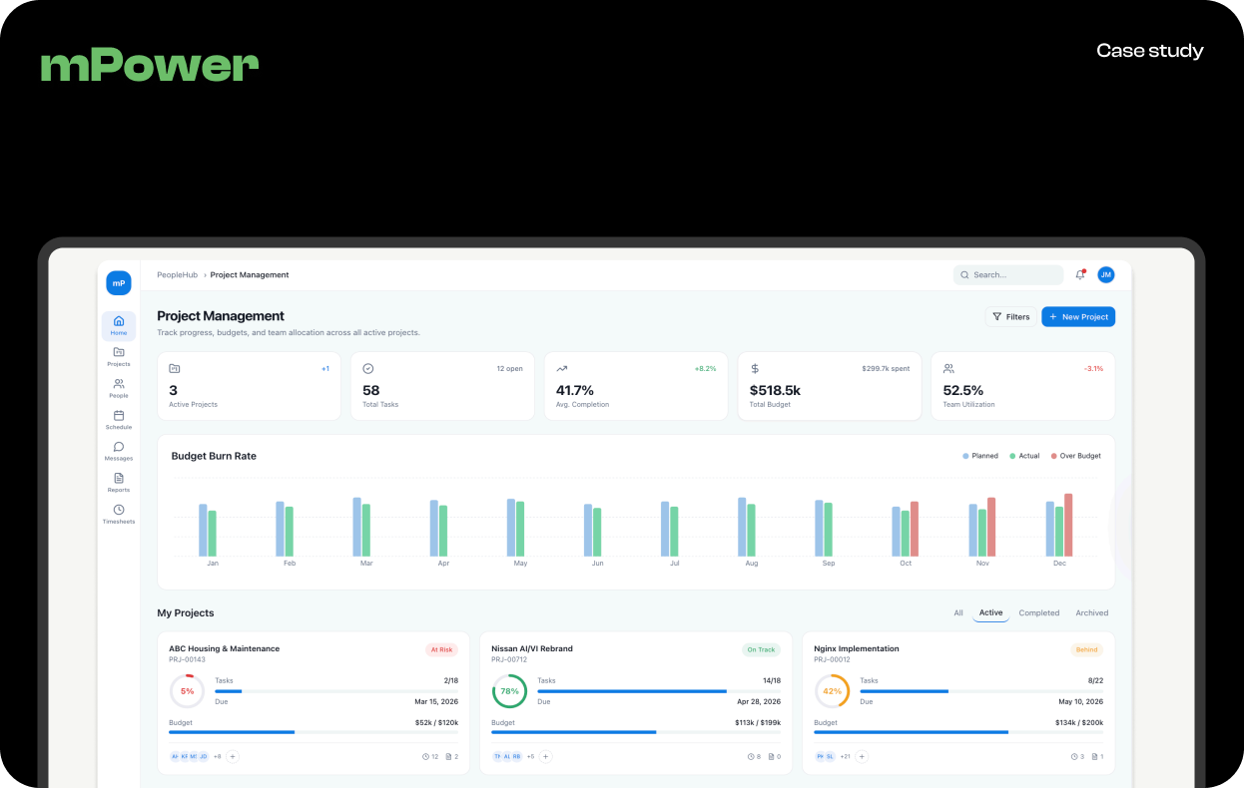The image size is (1244, 788).
Task: Switch to the Completed projects tab
Action: click(1038, 612)
